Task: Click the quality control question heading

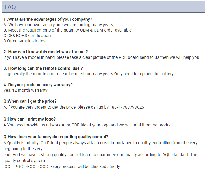Action: (x=56, y=137)
